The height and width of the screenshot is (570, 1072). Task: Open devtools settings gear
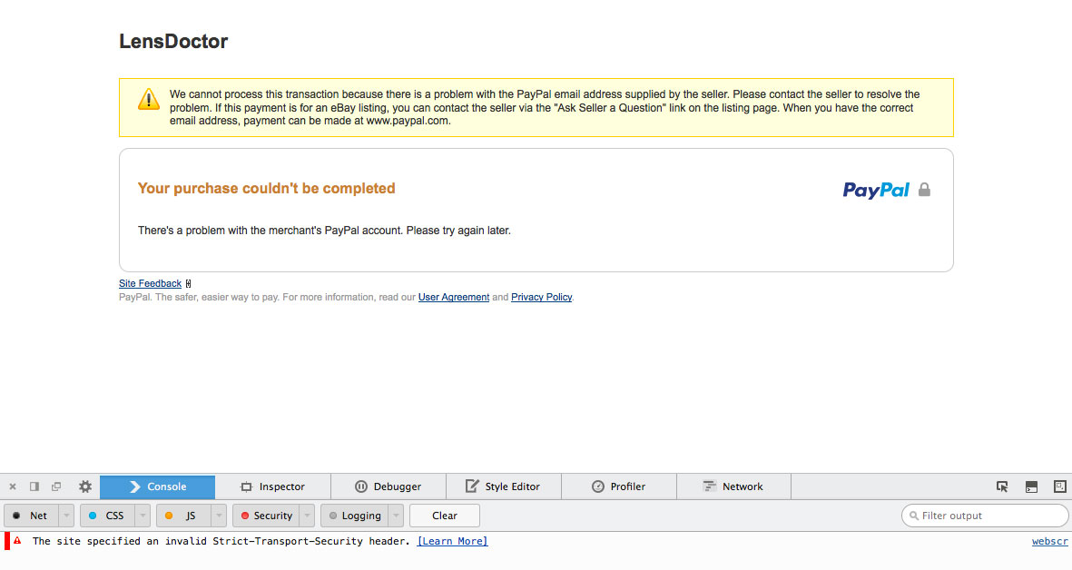84,486
